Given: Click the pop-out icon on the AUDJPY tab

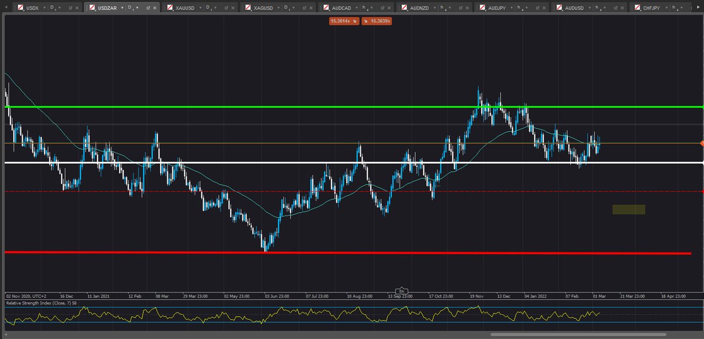Looking at the screenshot, I should coord(537,8).
